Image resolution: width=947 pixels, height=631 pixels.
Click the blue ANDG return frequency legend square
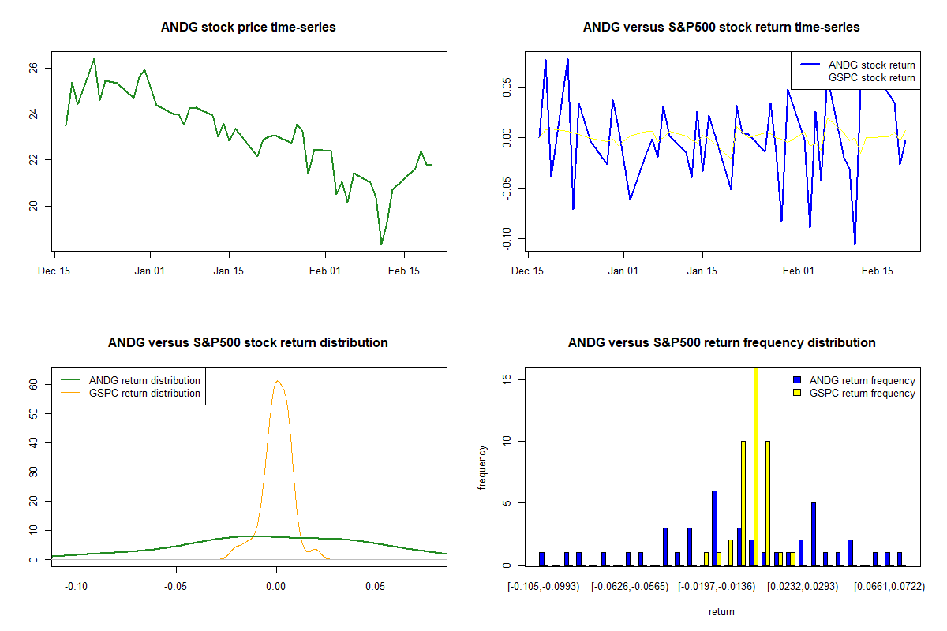tap(797, 380)
